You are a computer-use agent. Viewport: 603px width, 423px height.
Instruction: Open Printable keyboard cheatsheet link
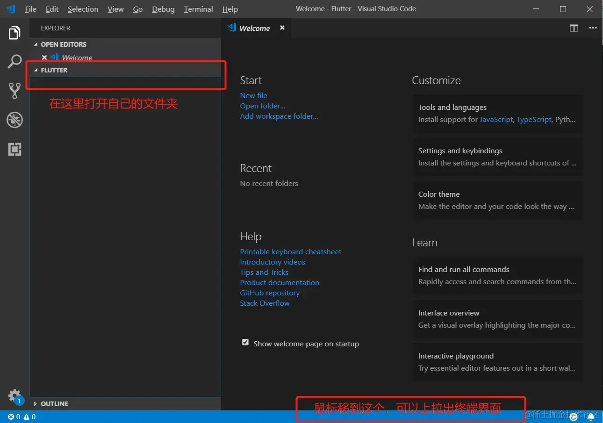coord(291,251)
